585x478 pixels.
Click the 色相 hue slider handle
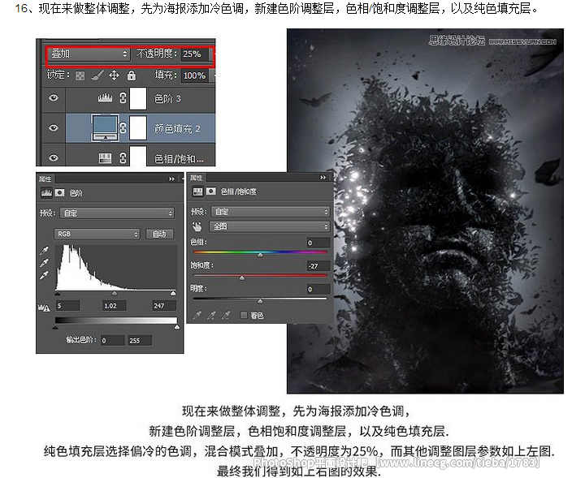(x=261, y=255)
